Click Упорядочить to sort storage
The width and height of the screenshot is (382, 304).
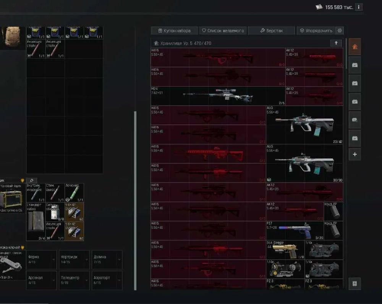pyautogui.click(x=316, y=31)
